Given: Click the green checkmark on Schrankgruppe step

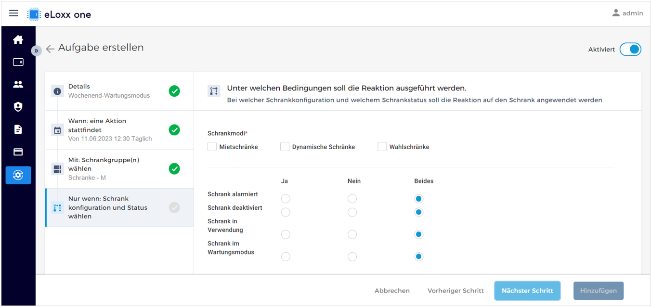Looking at the screenshot, I should pos(174,169).
